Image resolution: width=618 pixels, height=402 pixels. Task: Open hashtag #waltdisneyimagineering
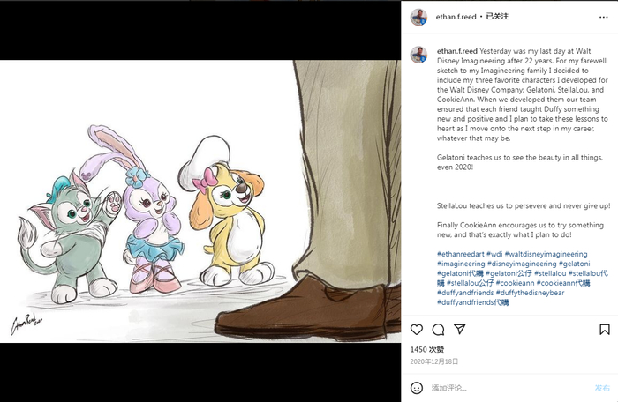click(546, 254)
